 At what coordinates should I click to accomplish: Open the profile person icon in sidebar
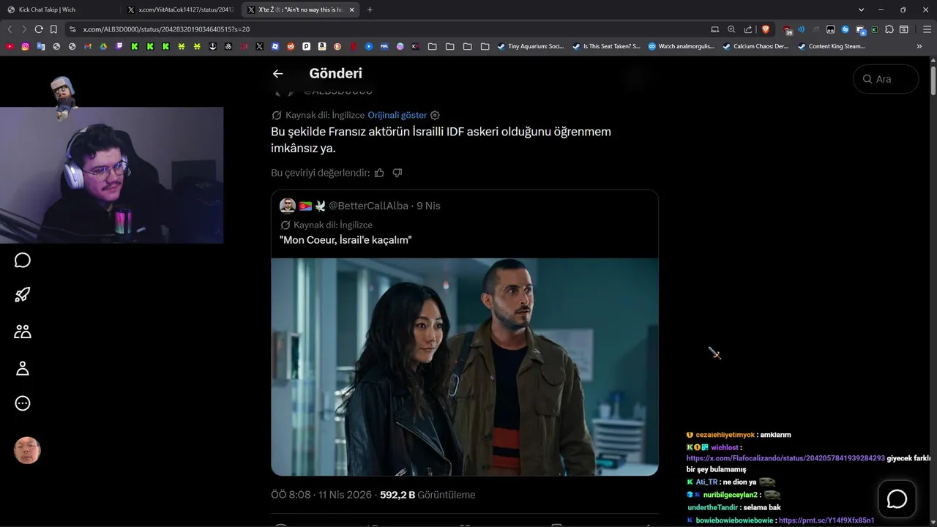pos(23,368)
